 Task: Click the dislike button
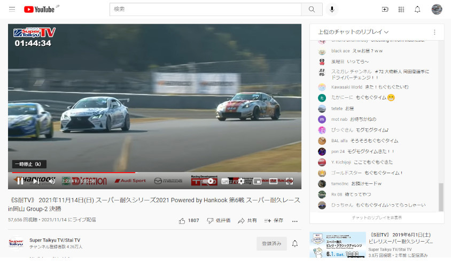[x=219, y=220]
